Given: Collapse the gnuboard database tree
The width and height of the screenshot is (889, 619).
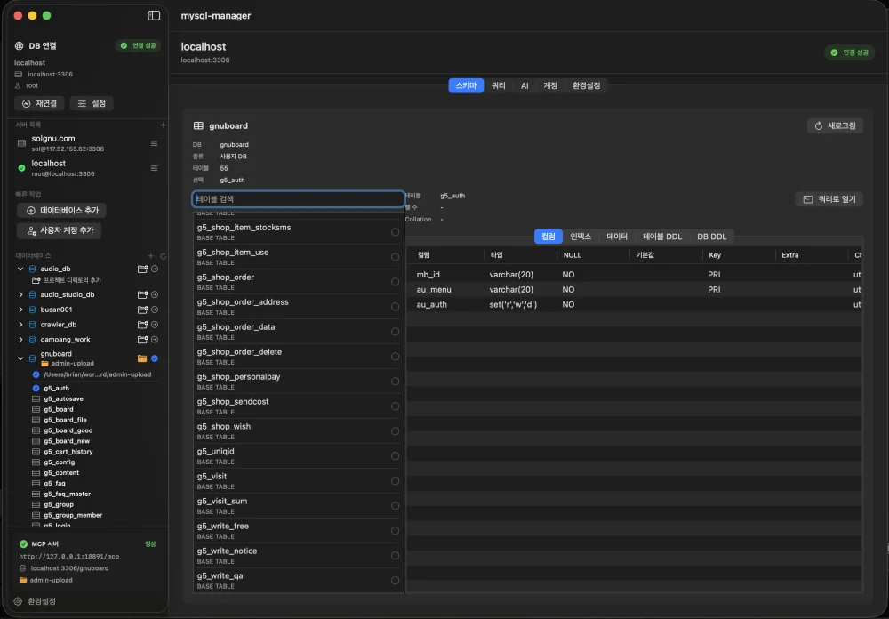Looking at the screenshot, I should click(20, 358).
